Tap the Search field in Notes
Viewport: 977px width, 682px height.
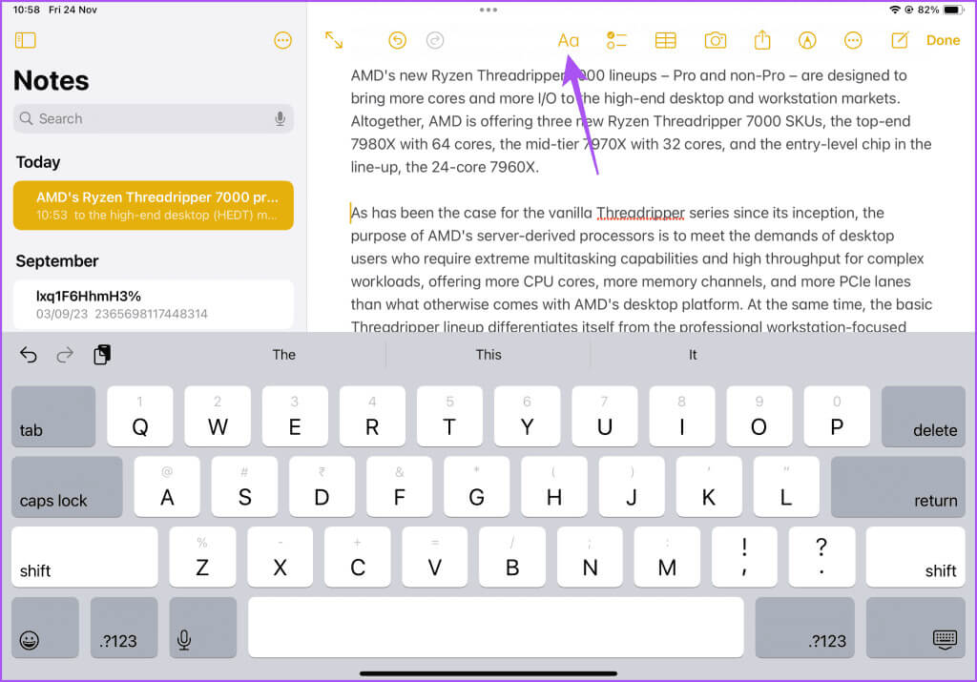pos(154,118)
